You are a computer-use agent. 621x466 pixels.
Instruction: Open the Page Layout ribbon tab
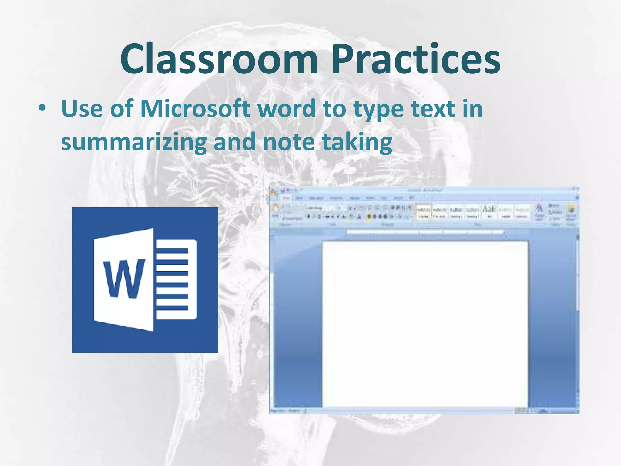click(x=316, y=198)
